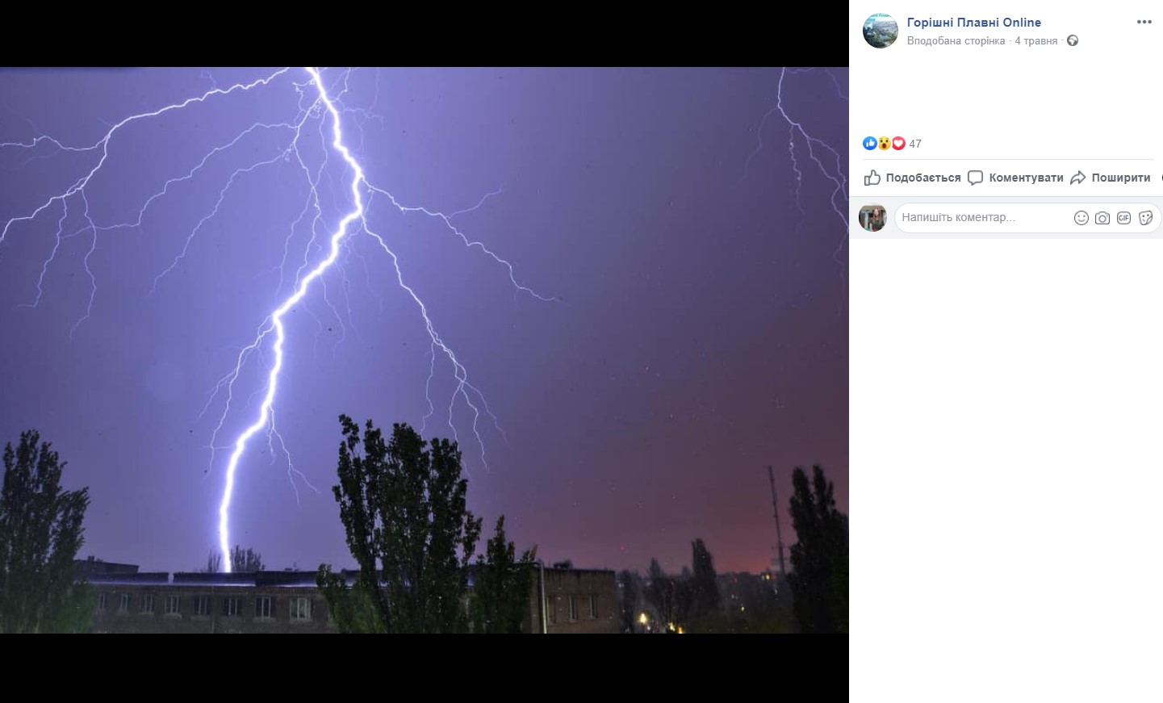Click the globe public privacy icon
The width and height of the screenshot is (1163, 703).
tap(1073, 40)
